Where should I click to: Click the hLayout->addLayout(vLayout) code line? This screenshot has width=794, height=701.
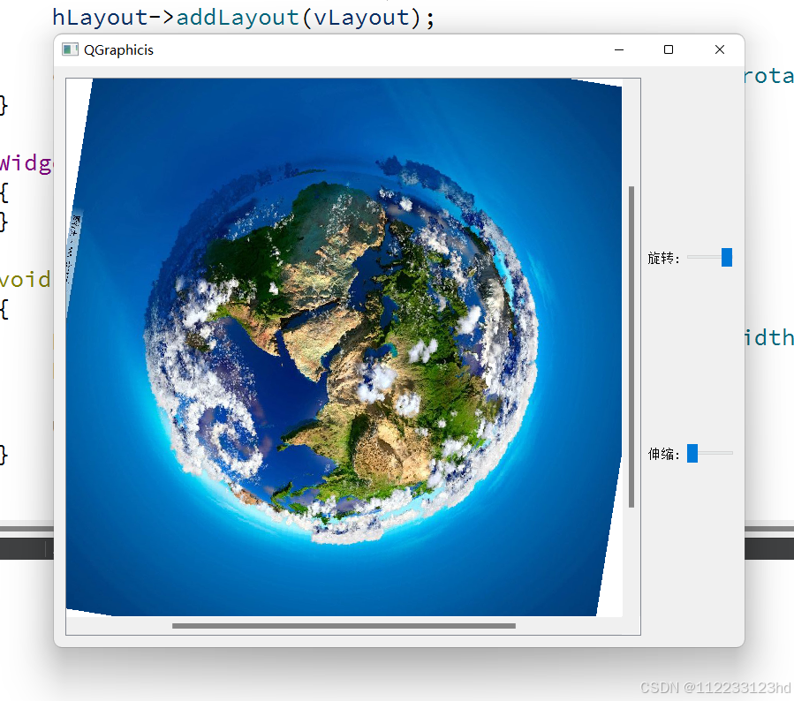[x=243, y=18]
